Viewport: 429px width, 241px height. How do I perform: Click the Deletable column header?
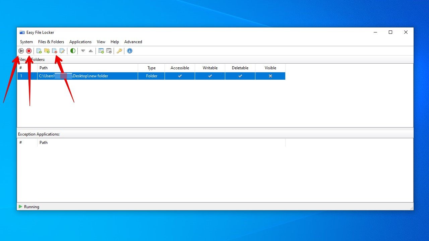[x=240, y=68]
